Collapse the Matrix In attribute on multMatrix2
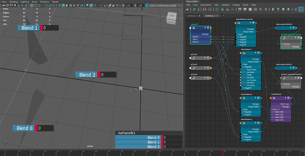305x156 pixels. click(x=271, y=109)
